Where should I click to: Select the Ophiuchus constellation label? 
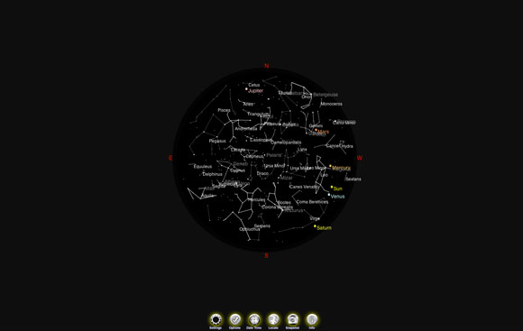[250, 229]
